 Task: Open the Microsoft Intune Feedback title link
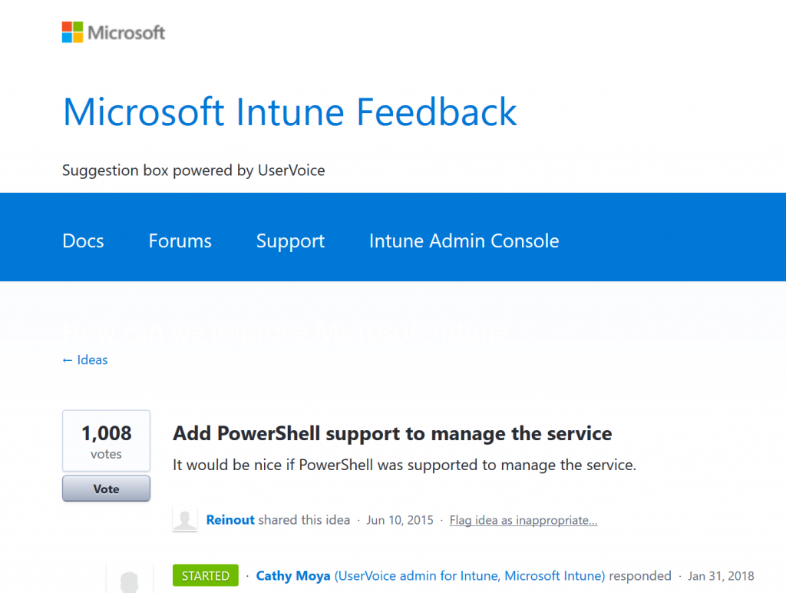289,112
